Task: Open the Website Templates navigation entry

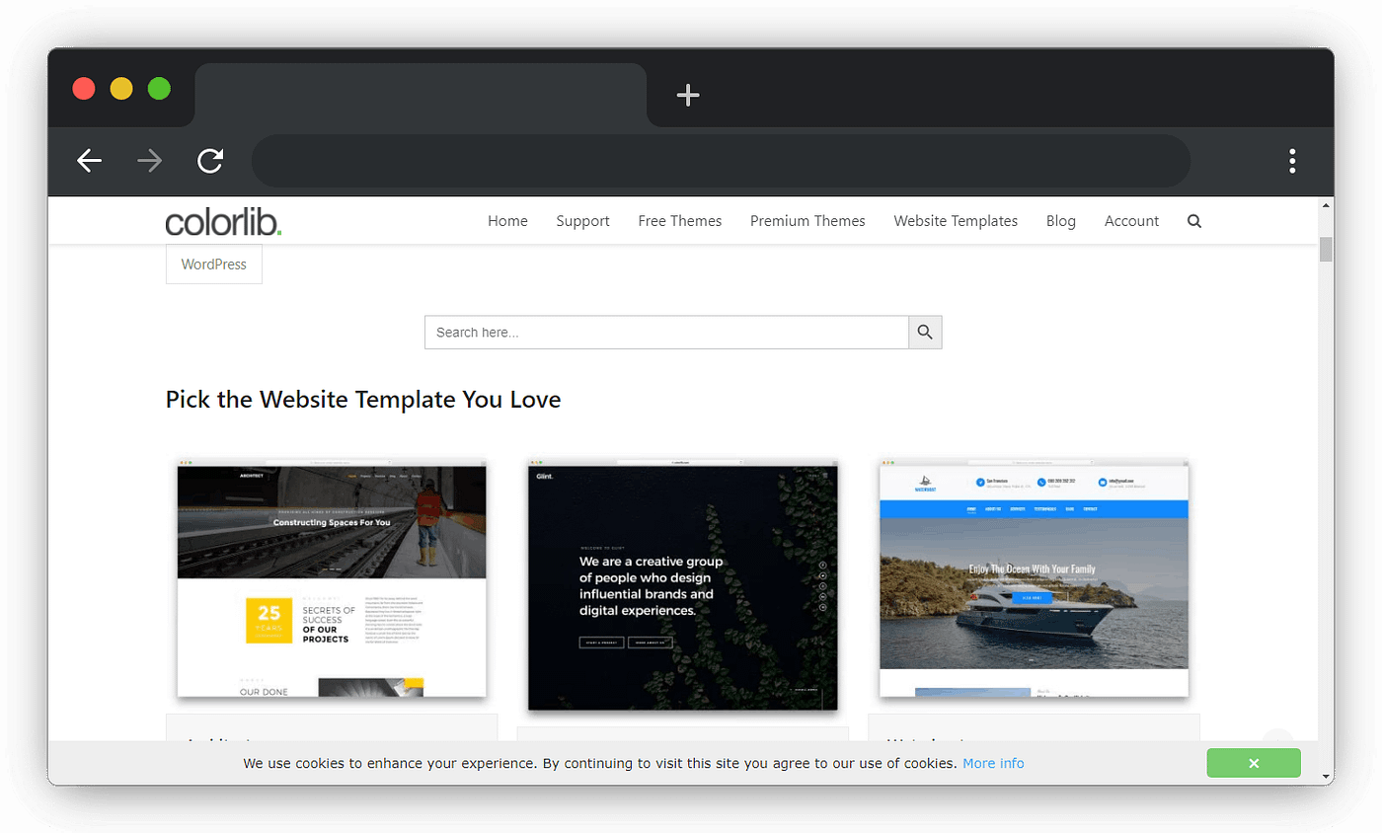Action: 955,221
